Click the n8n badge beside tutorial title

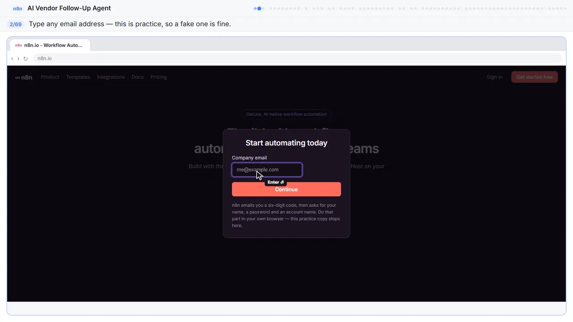pyautogui.click(x=17, y=8)
